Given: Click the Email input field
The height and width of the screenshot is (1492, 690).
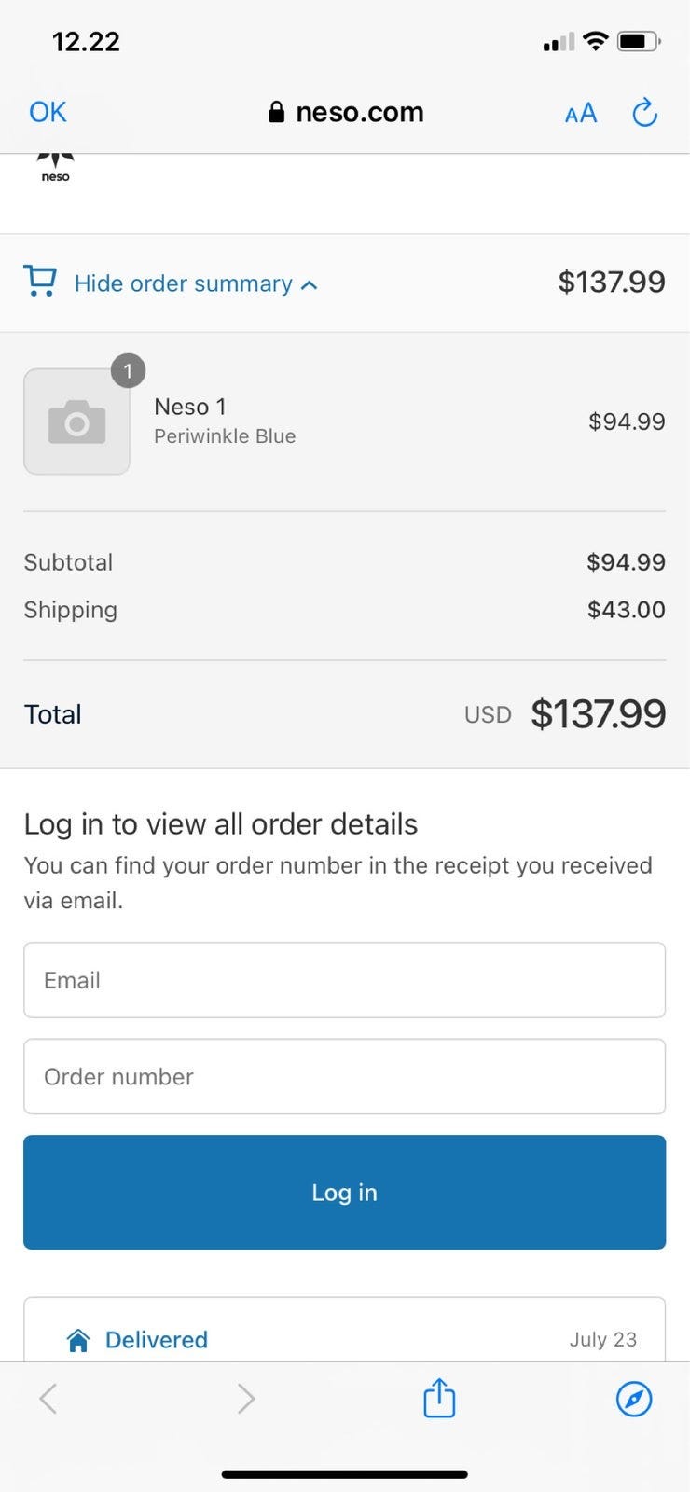Looking at the screenshot, I should coord(344,980).
